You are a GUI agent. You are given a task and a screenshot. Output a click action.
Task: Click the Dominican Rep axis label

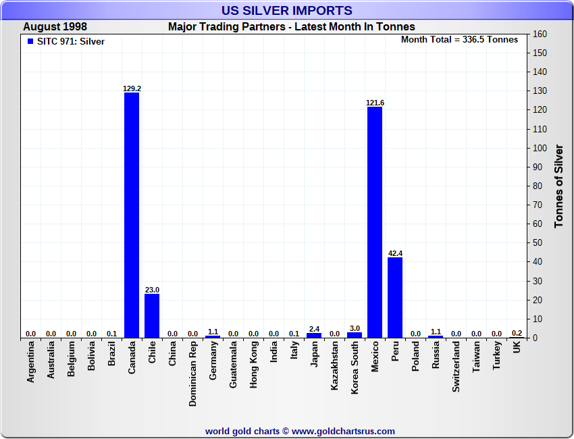(x=192, y=373)
